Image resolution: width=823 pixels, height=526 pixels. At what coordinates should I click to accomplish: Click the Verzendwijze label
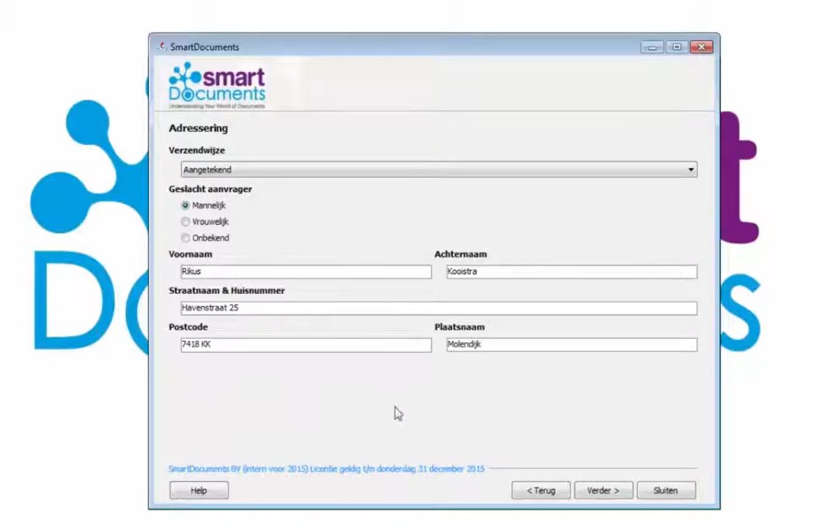196,150
